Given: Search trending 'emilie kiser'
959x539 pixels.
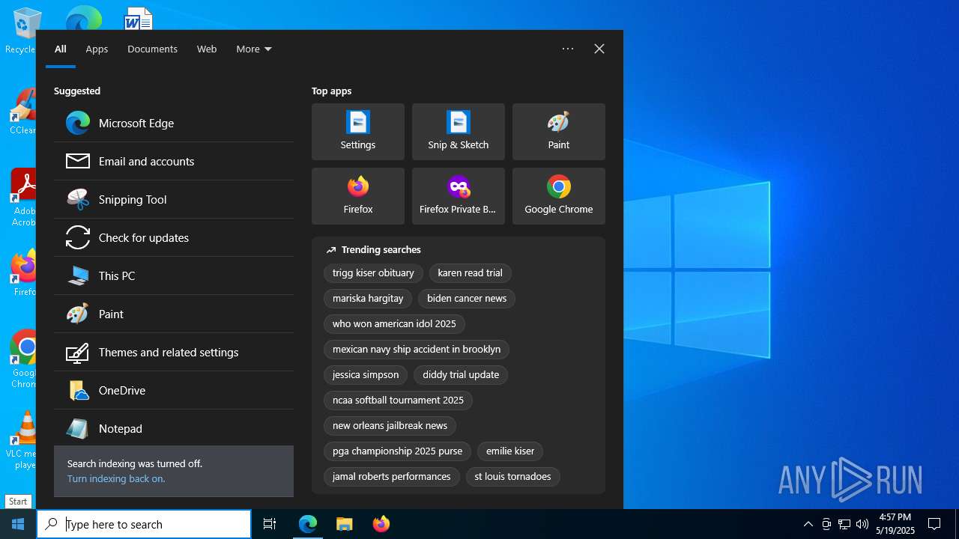Looking at the screenshot, I should 510,451.
